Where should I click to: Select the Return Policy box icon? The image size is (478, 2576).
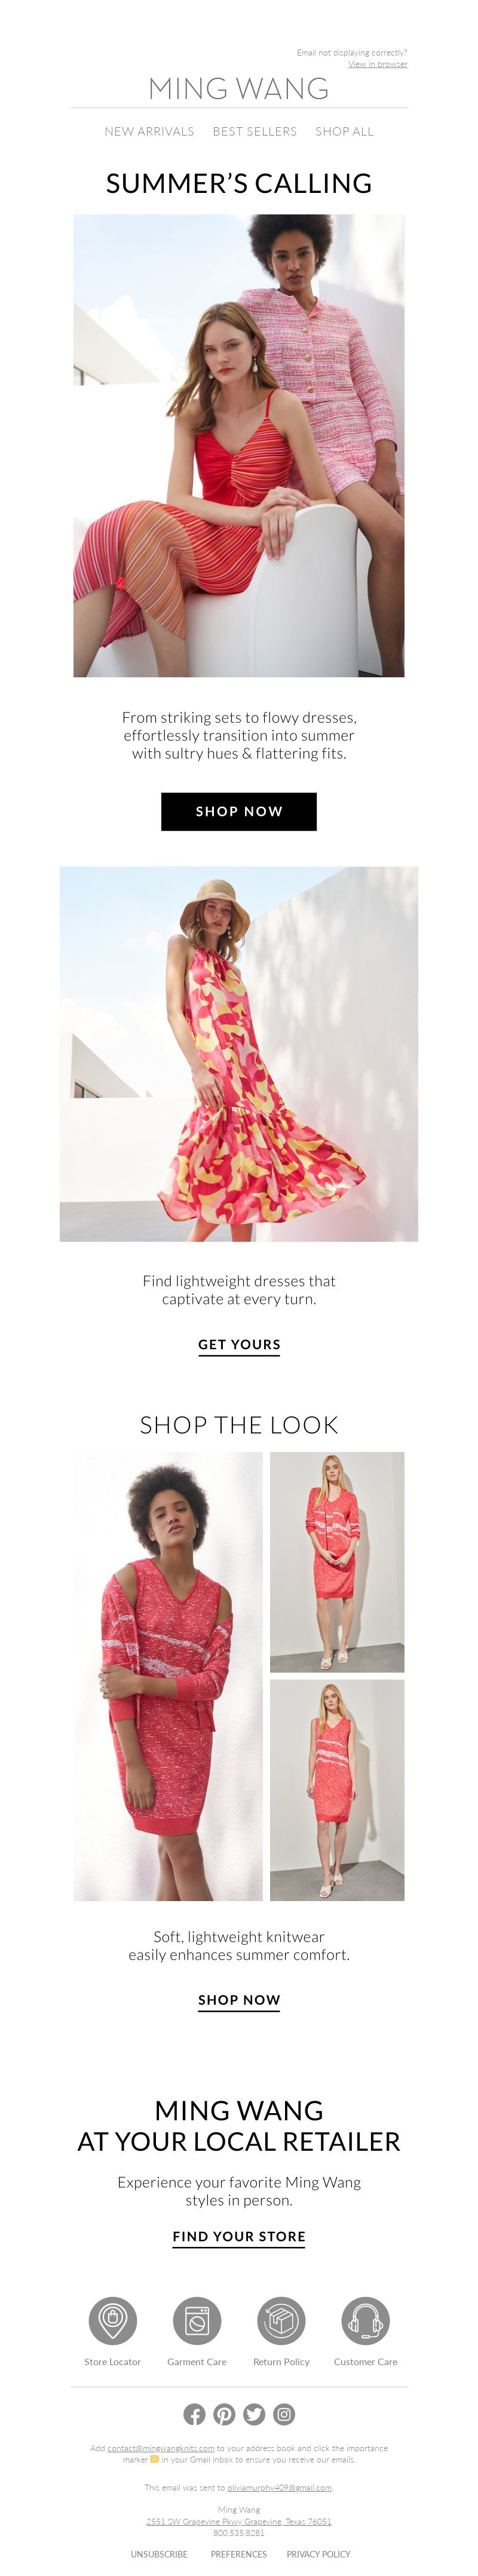pos(281,2321)
